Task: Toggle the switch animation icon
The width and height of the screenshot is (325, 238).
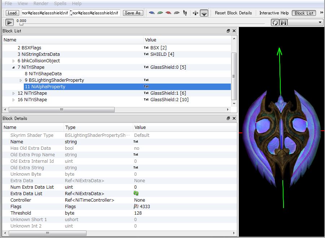Action: coord(283,22)
